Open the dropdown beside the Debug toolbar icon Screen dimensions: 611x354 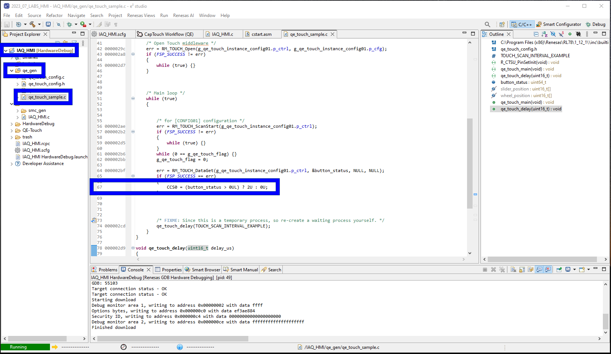click(x=76, y=24)
